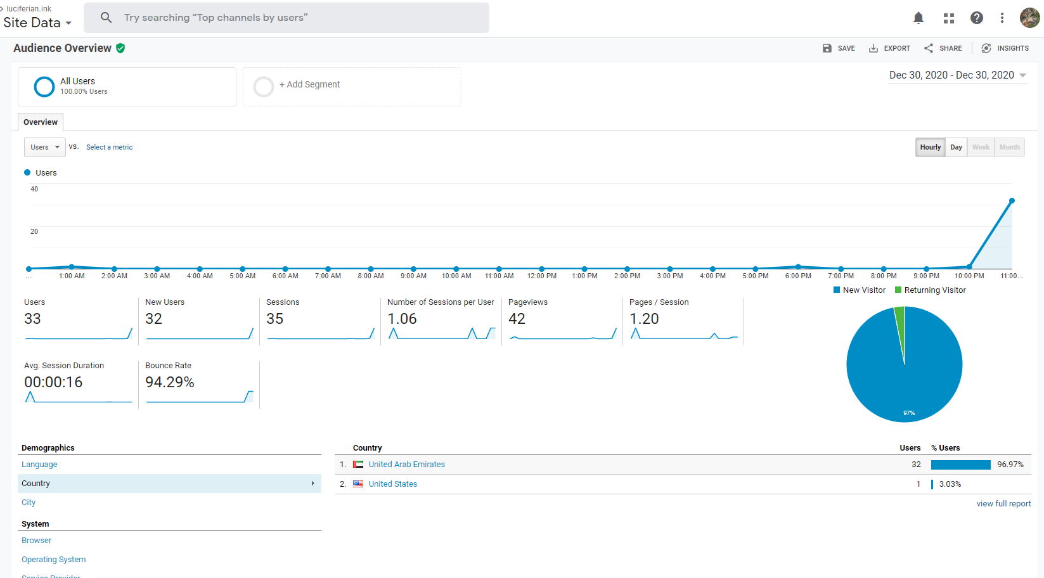
Task: Switch chart granularity to Hourly
Action: click(930, 147)
